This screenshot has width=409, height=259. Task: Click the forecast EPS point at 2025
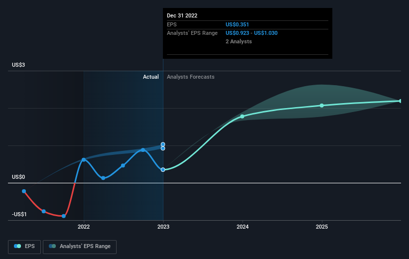click(x=322, y=106)
